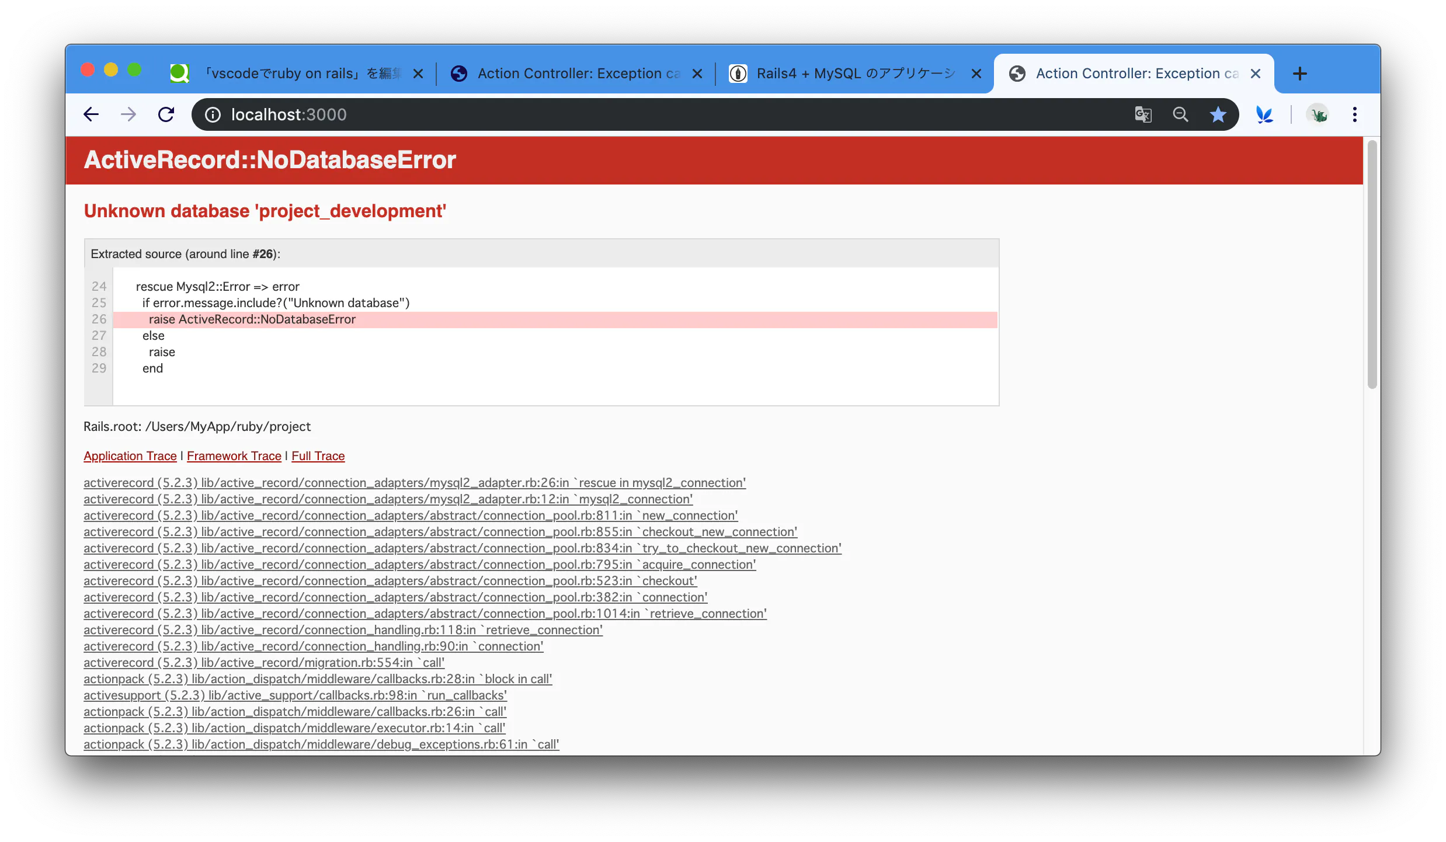Image resolution: width=1446 pixels, height=842 pixels.
Task: Click the localhost:3000 address bar
Action: coord(642,114)
